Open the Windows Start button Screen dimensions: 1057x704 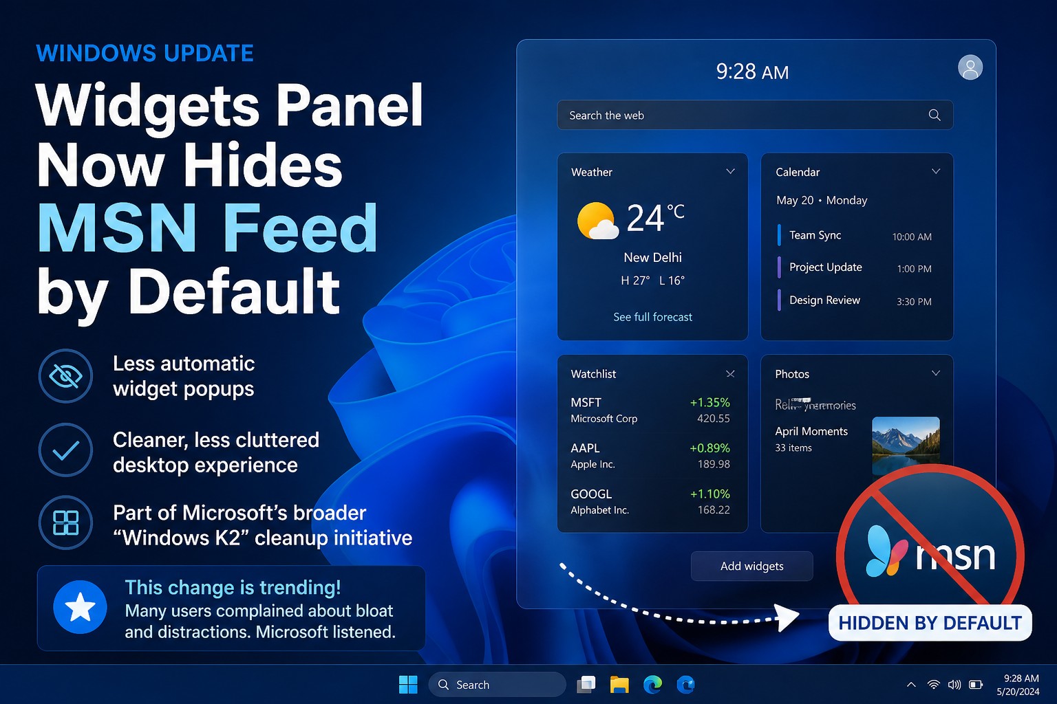[x=408, y=685]
